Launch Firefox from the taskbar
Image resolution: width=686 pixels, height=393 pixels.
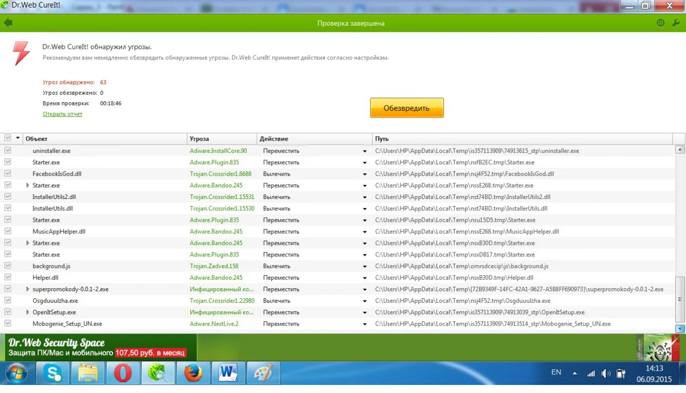tap(193, 373)
